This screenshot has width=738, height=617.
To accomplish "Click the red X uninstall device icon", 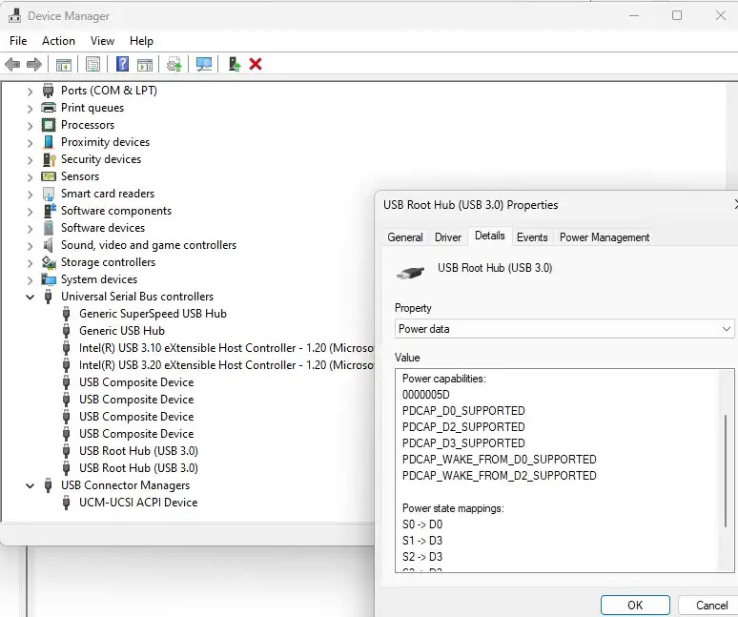I will [x=256, y=64].
